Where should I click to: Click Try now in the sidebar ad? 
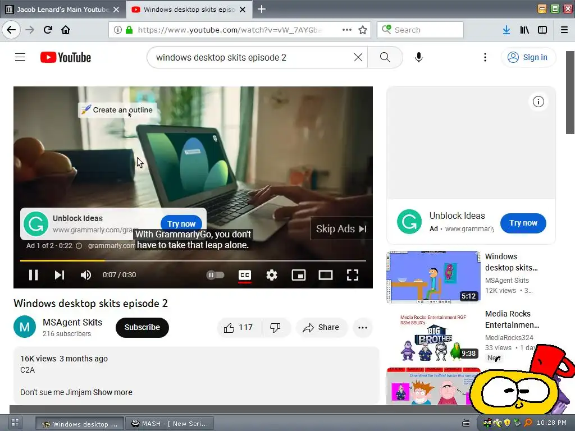(523, 223)
